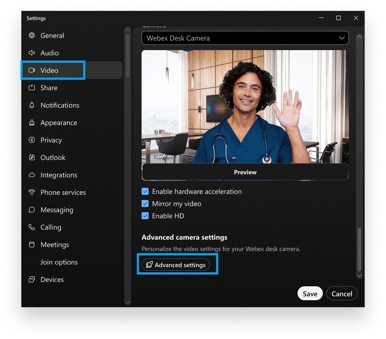This screenshot has width=386, height=339.
Task: Switch to the Video settings tab
Action: [53, 70]
